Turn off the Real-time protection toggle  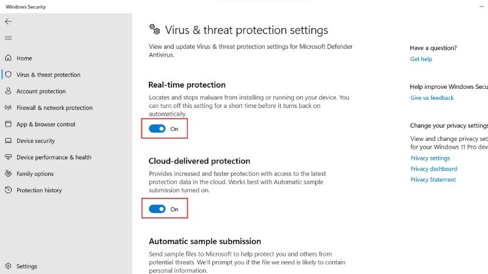pos(157,128)
